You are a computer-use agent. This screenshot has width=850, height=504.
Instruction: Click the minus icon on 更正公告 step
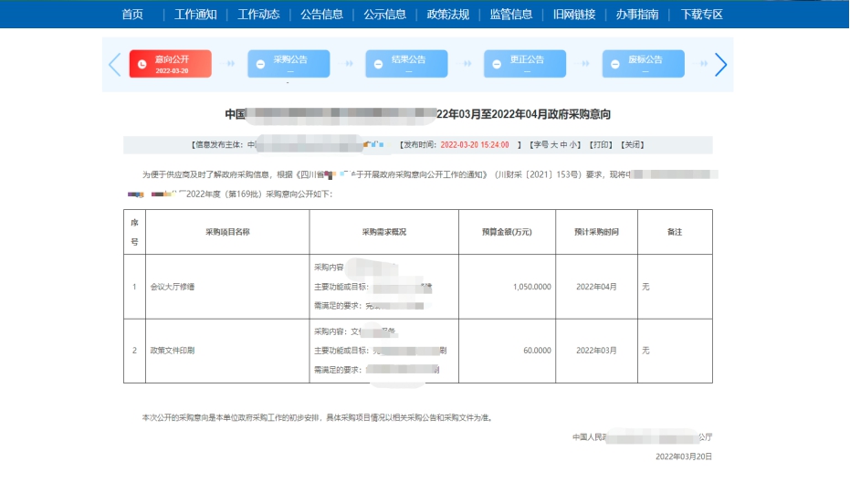click(497, 65)
